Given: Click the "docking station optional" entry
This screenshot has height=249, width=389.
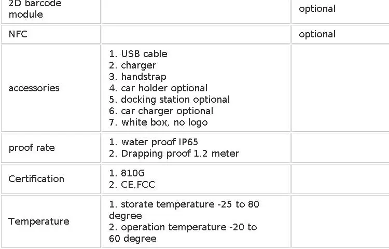Looking at the screenshot, I should (169, 100).
